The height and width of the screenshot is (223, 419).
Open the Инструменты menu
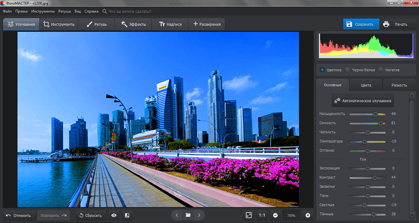[x=43, y=11]
